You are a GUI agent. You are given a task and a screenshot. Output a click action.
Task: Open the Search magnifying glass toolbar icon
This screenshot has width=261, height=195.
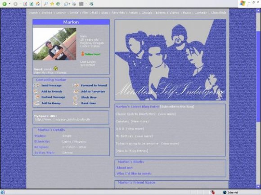[45, 4]
